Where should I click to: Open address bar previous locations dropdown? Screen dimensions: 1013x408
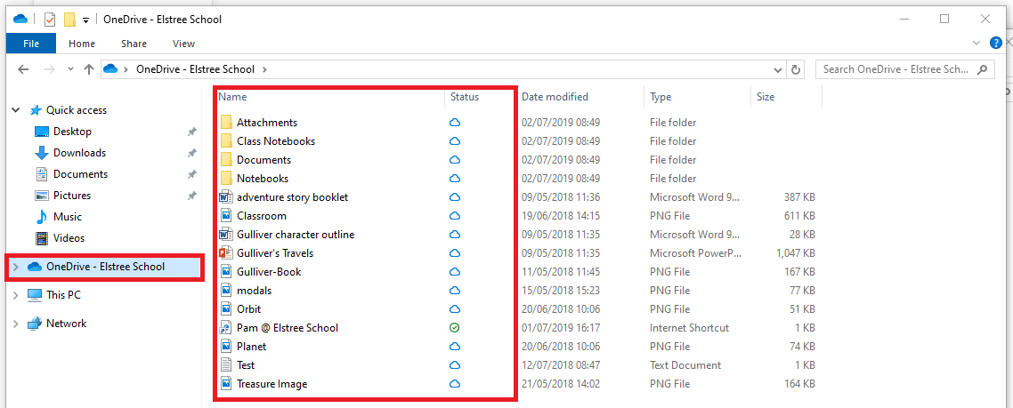click(x=778, y=69)
